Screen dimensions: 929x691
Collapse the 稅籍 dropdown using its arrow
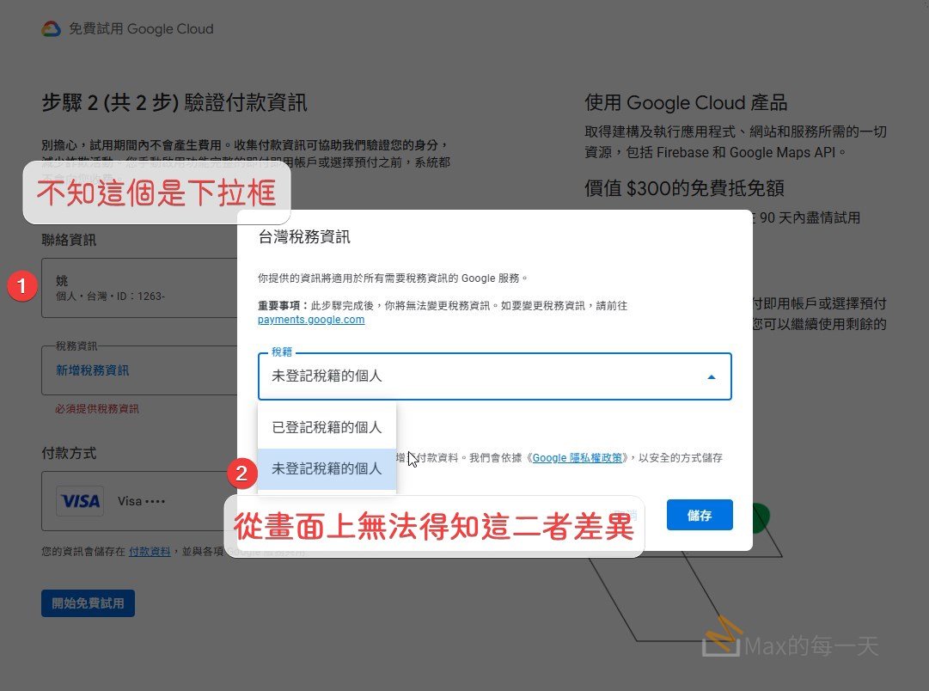tap(711, 376)
